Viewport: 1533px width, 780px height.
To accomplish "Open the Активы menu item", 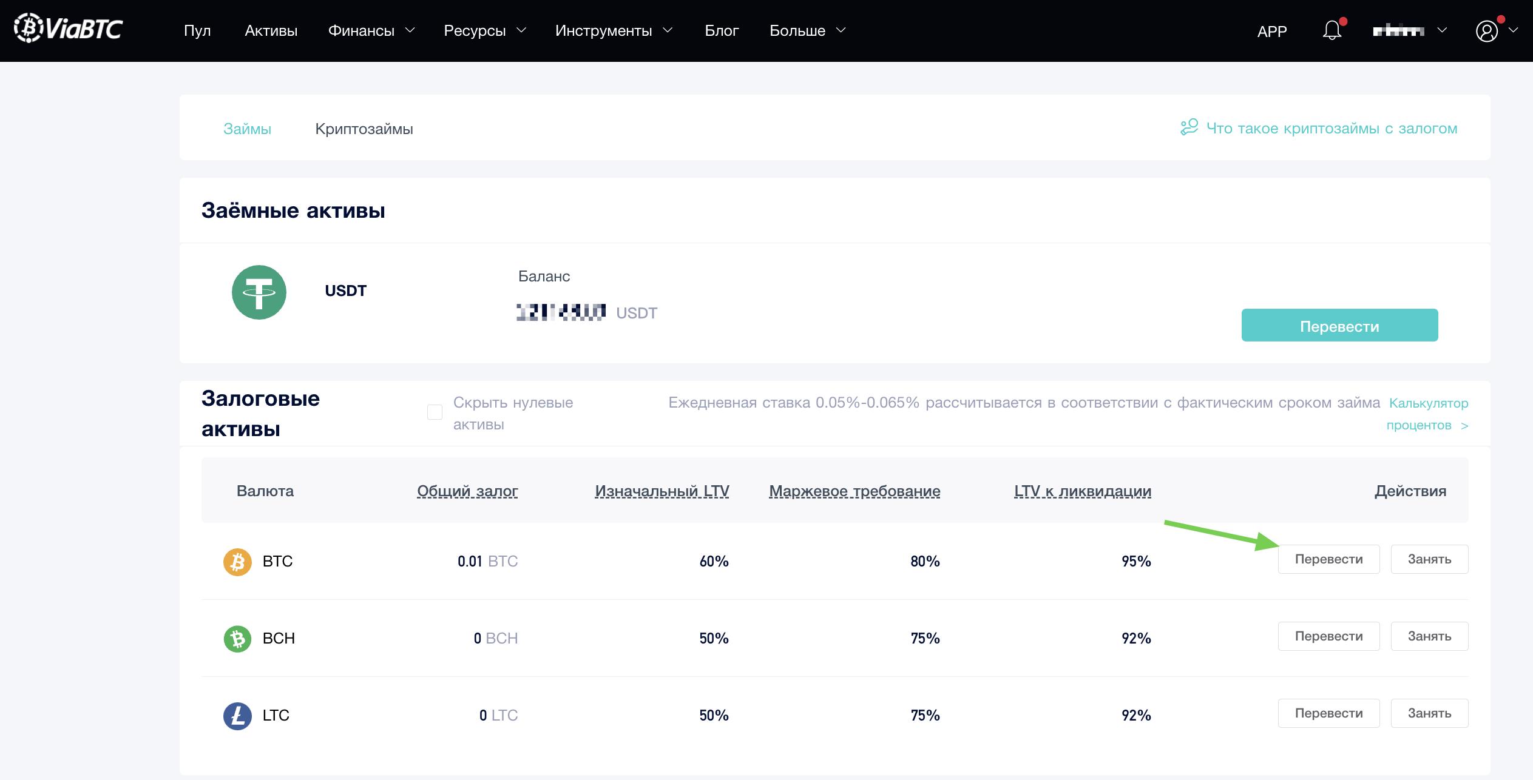I will (x=271, y=30).
